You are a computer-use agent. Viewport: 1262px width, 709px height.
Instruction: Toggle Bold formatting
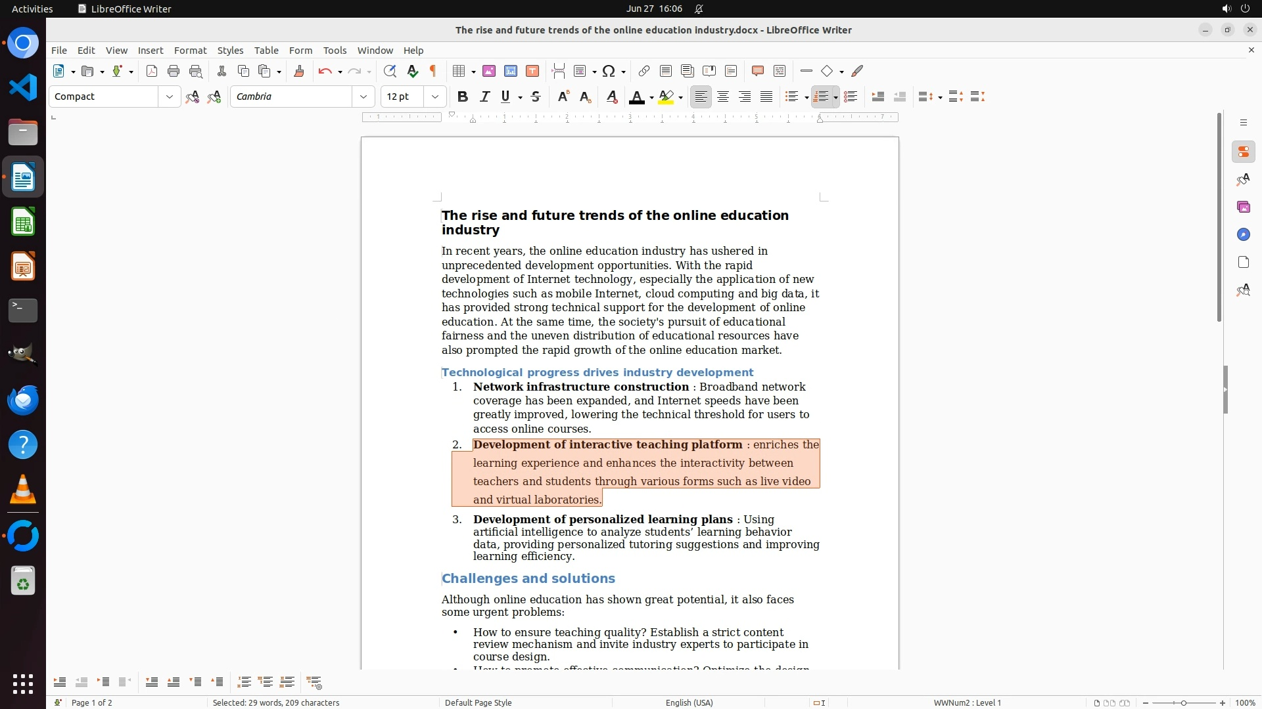click(463, 97)
